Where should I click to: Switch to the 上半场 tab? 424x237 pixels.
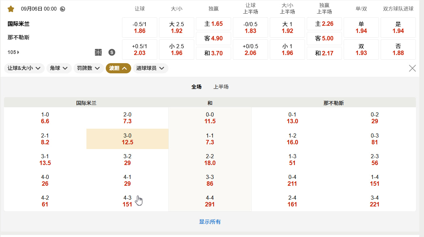(x=221, y=87)
